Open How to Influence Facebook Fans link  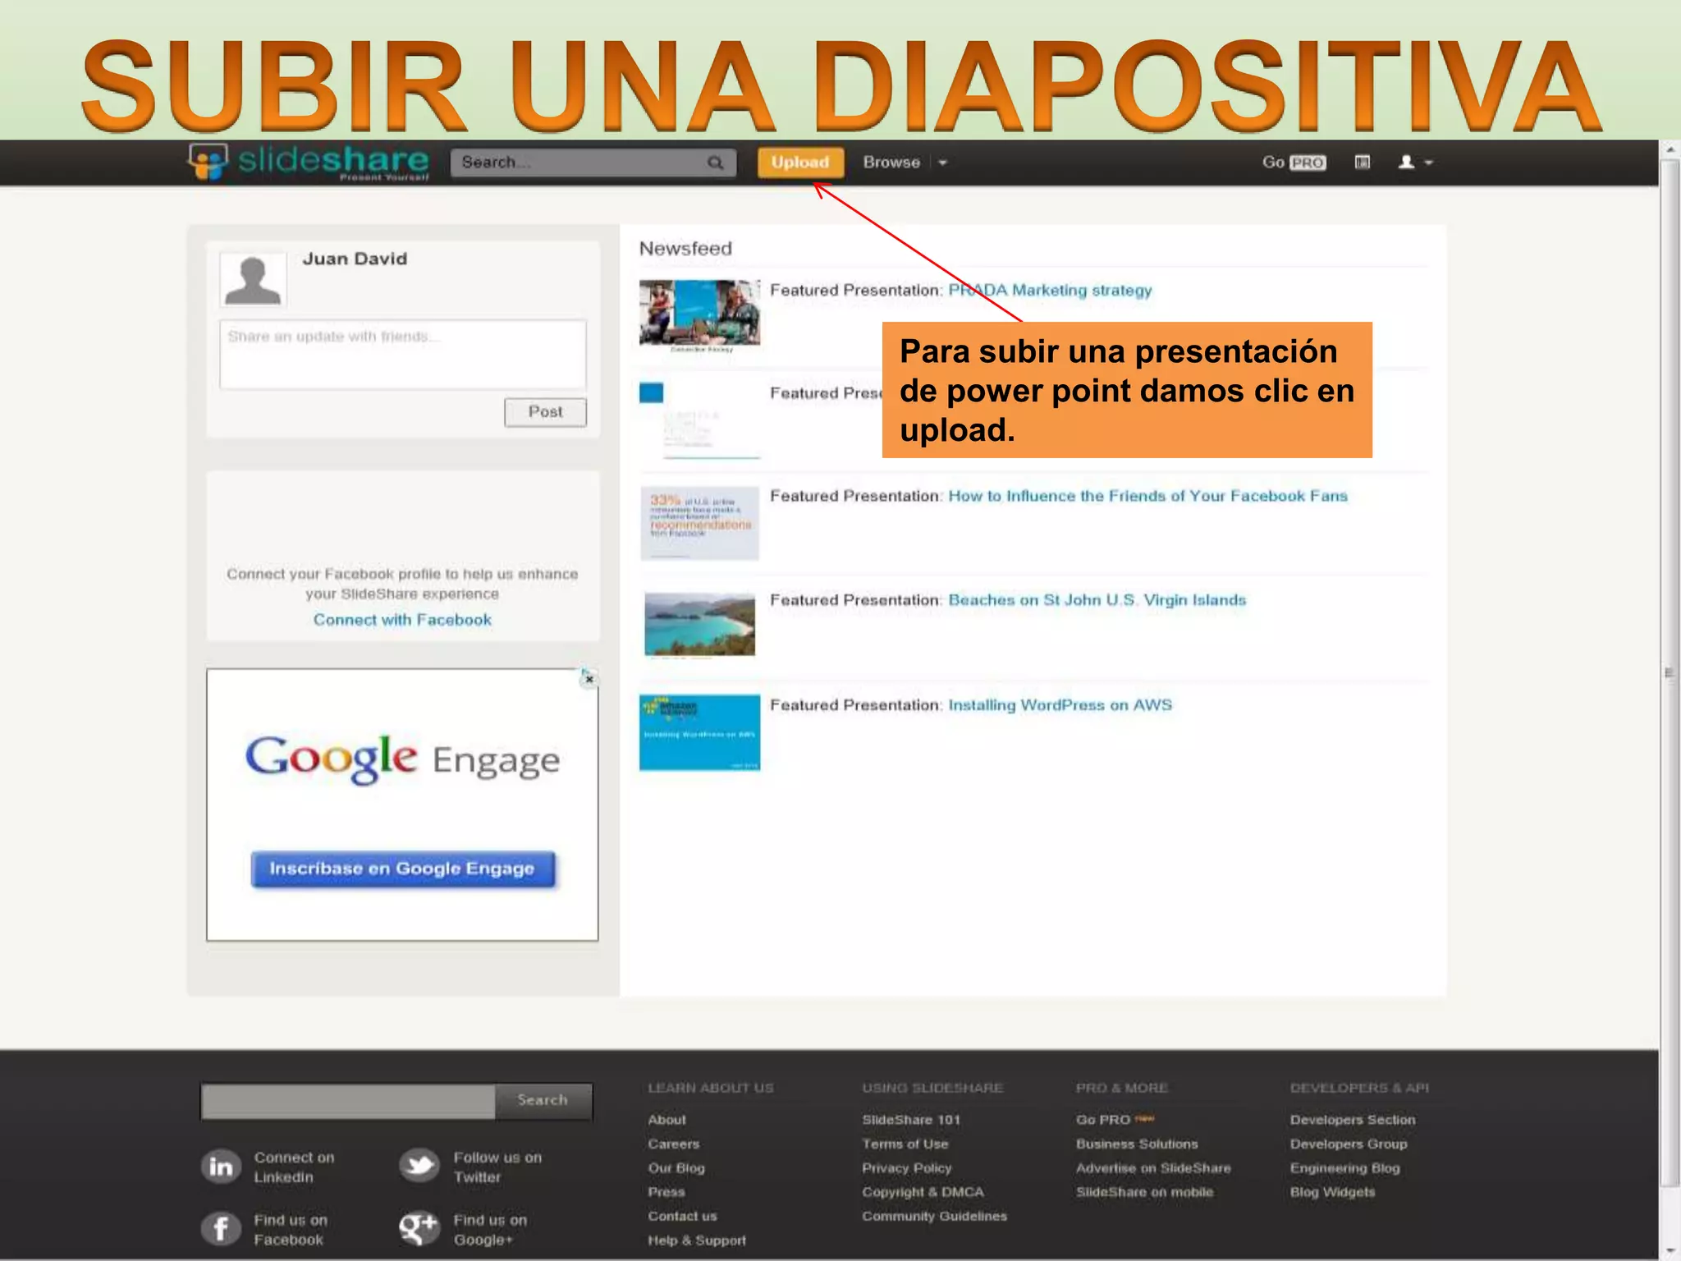click(1147, 496)
